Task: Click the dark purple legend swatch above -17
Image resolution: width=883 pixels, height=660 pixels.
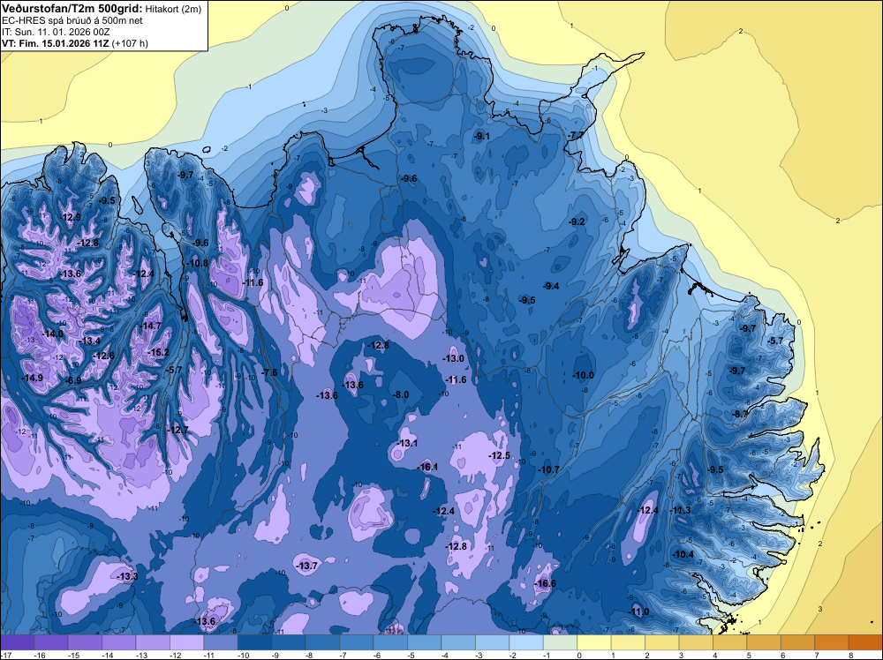Action: (18, 642)
